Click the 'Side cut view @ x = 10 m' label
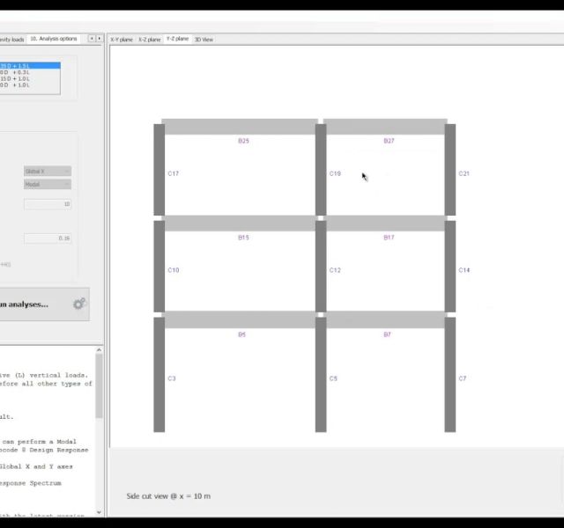 168,496
